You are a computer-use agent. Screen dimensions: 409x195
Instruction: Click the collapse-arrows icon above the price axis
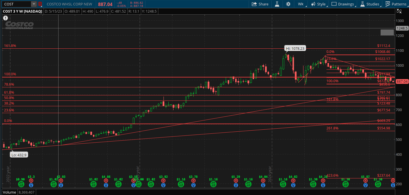point(399,12)
